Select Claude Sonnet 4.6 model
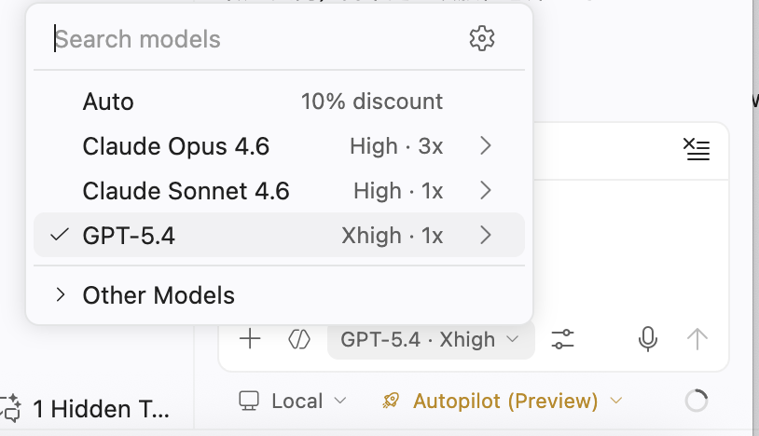This screenshot has height=436, width=759. (x=186, y=191)
